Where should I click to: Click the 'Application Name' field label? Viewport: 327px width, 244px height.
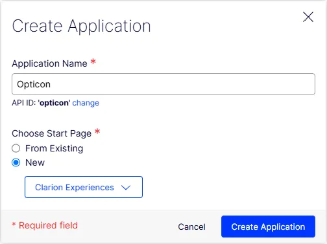[x=49, y=63]
